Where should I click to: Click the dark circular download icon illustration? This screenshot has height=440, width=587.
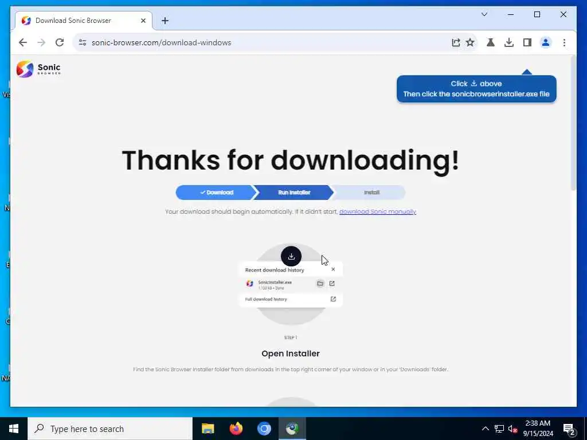click(x=291, y=256)
